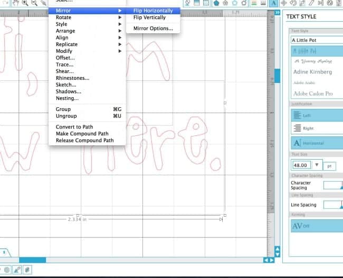
Task: Click the Zoom Out magnifier
Action: (34, 3)
